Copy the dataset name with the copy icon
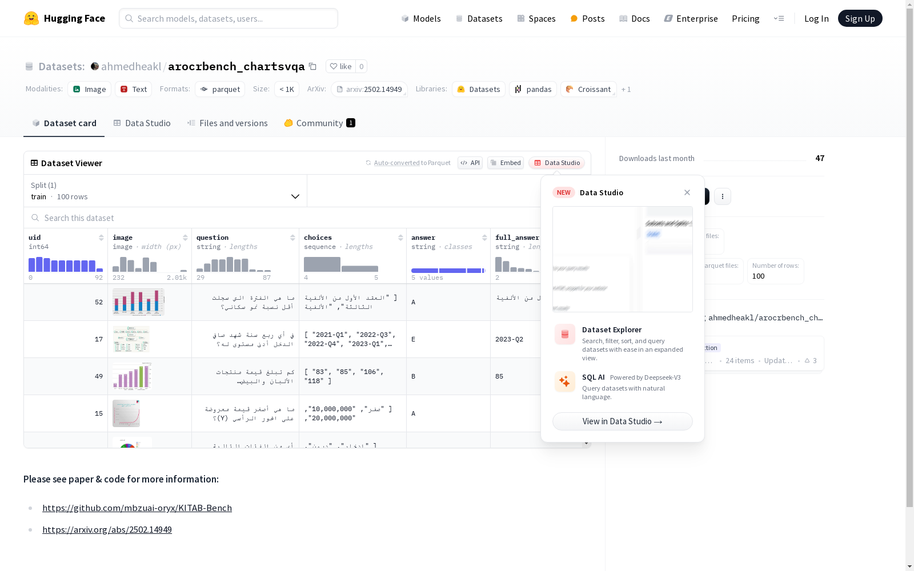Image resolution: width=914 pixels, height=571 pixels. tap(312, 66)
